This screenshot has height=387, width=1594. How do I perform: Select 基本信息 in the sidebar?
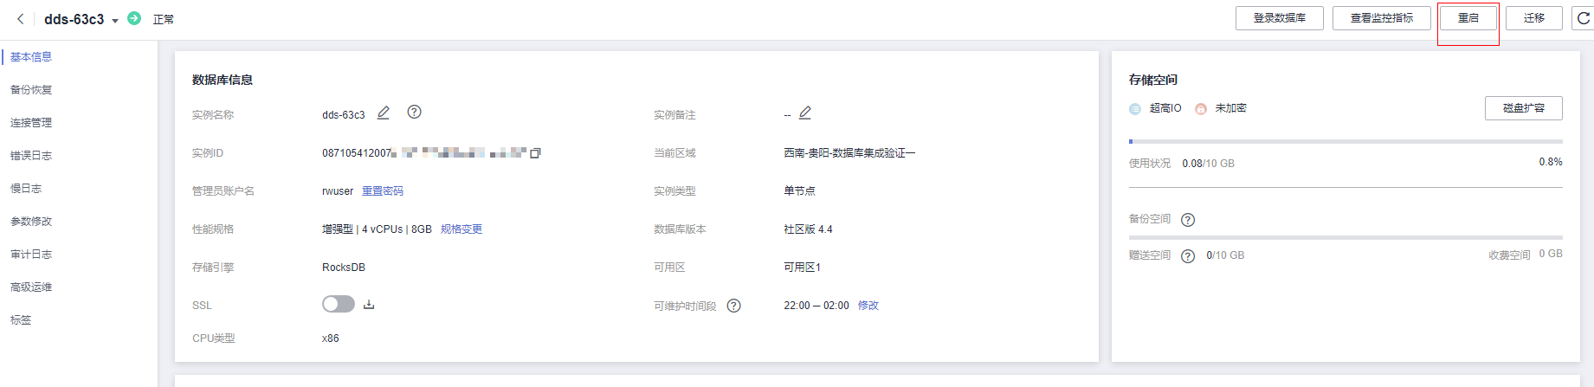click(x=31, y=57)
